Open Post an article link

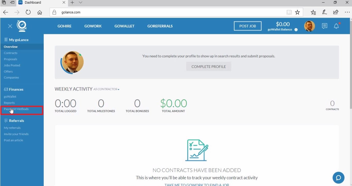13,140
